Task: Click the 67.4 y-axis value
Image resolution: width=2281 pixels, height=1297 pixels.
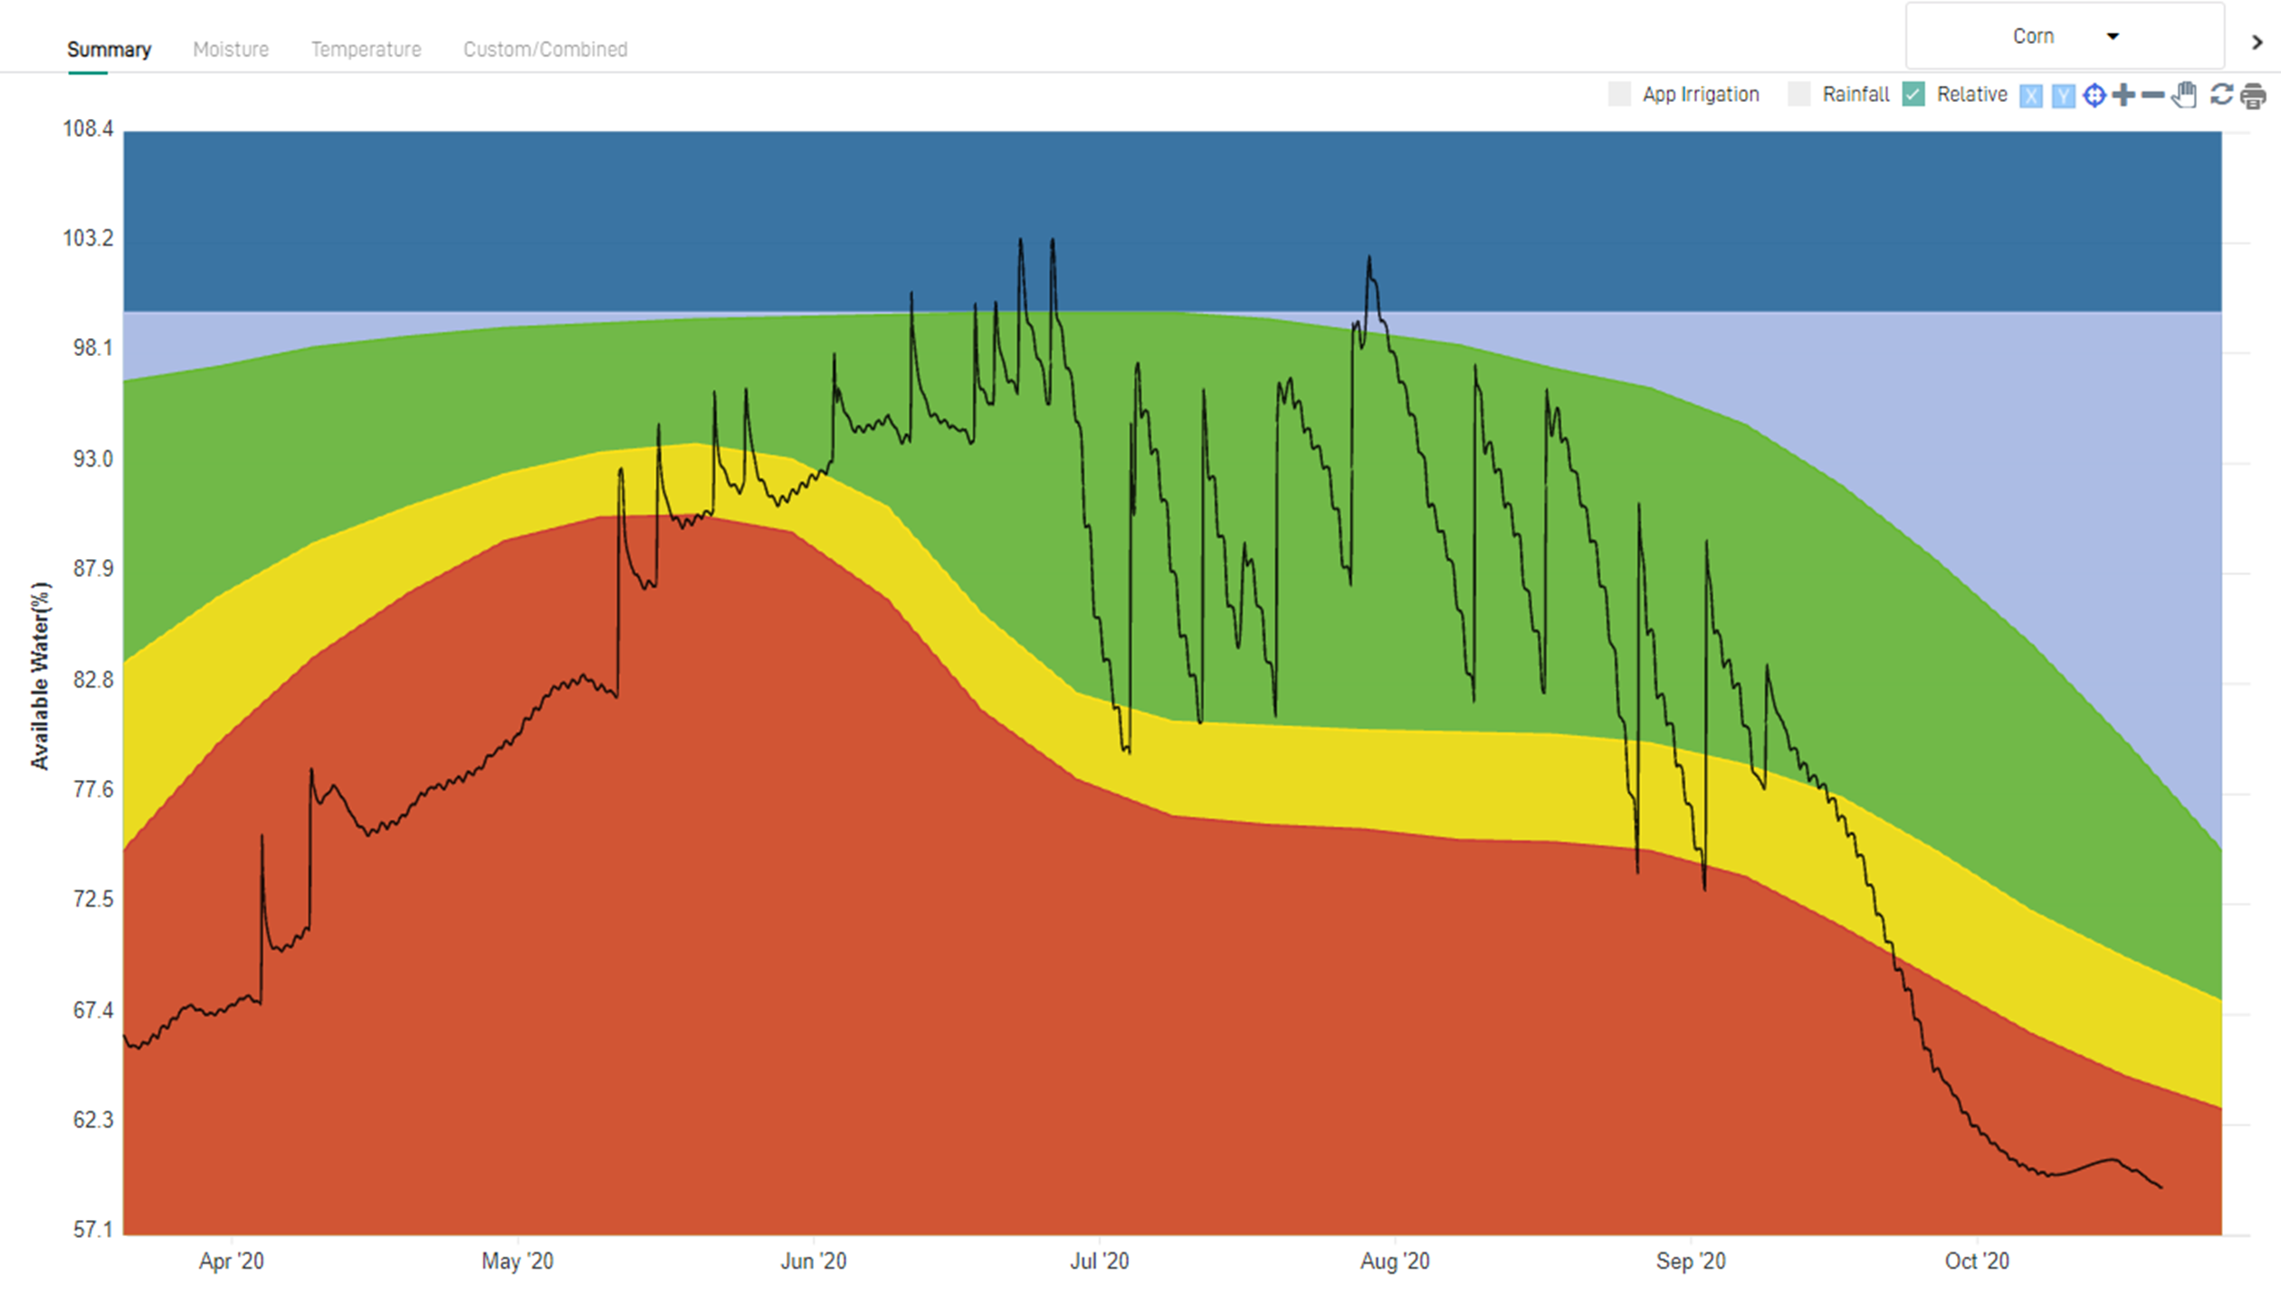Action: (93, 1010)
